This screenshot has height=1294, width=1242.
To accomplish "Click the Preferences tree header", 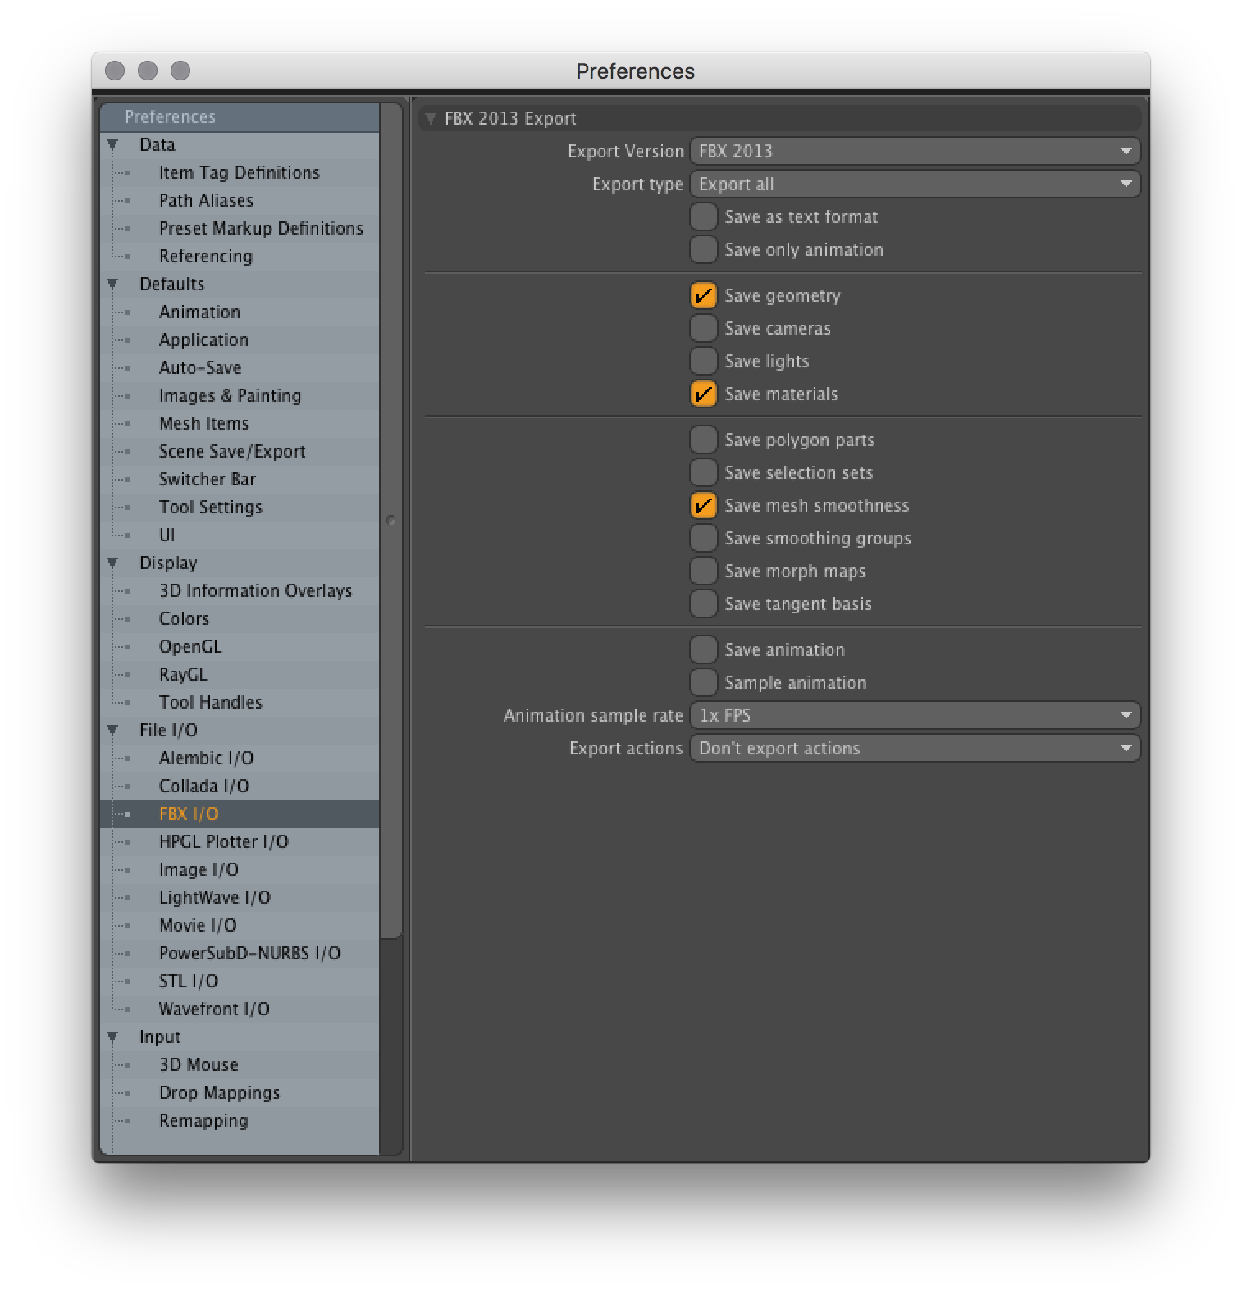I will (x=240, y=117).
